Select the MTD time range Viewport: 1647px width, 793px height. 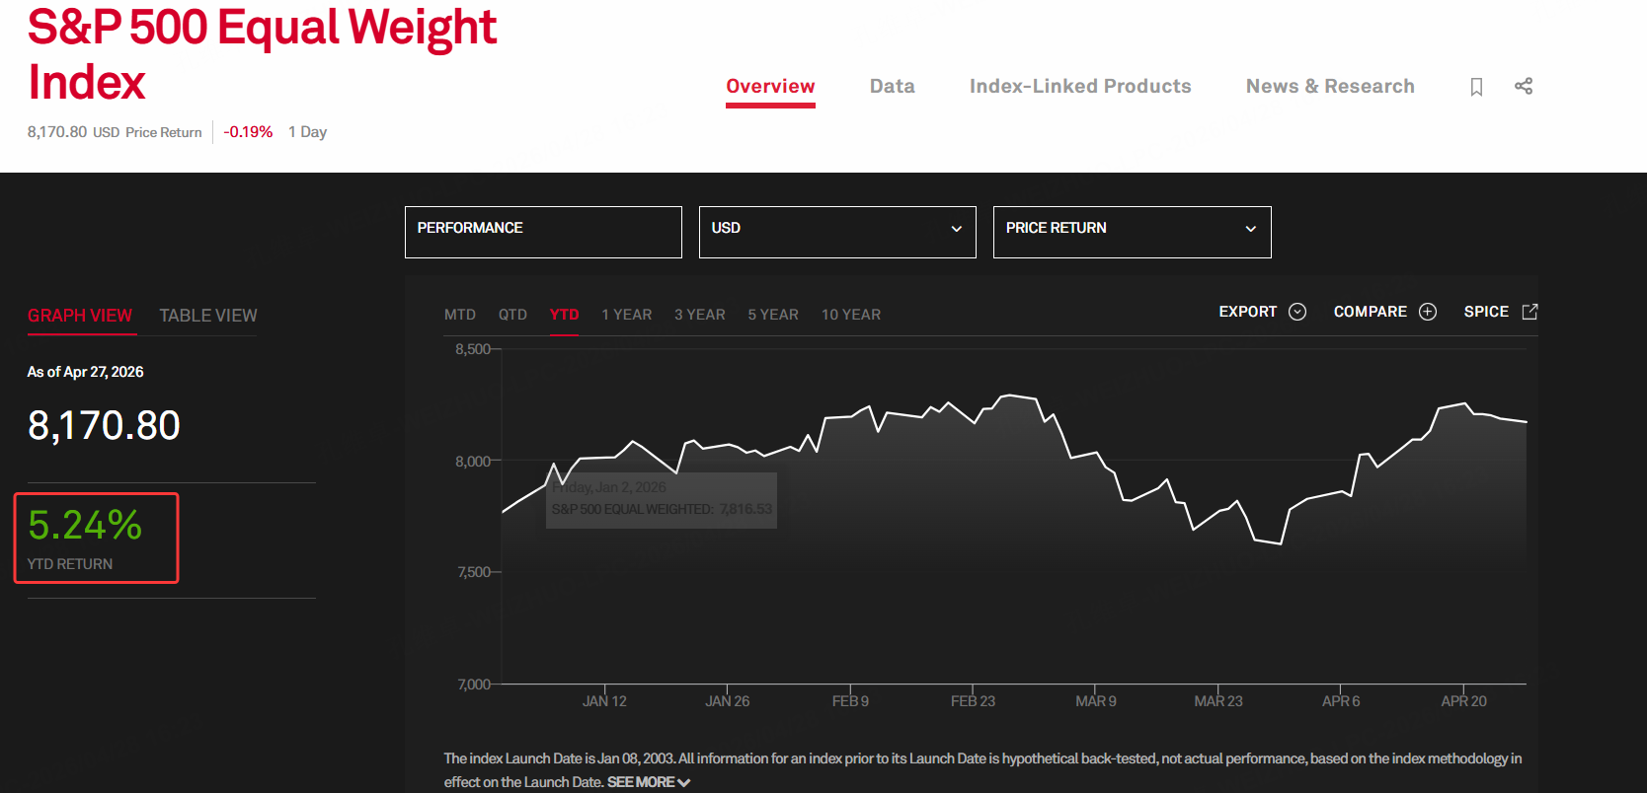[x=460, y=315]
